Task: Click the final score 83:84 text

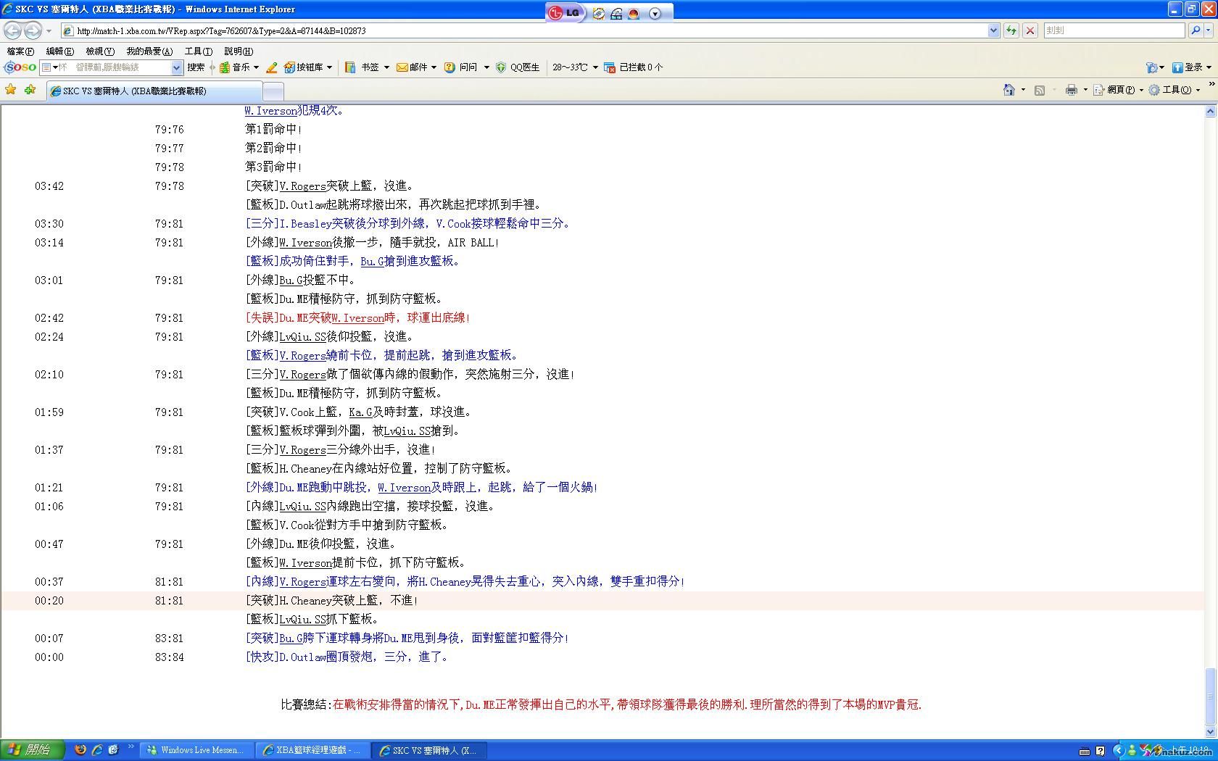Action: (x=169, y=657)
